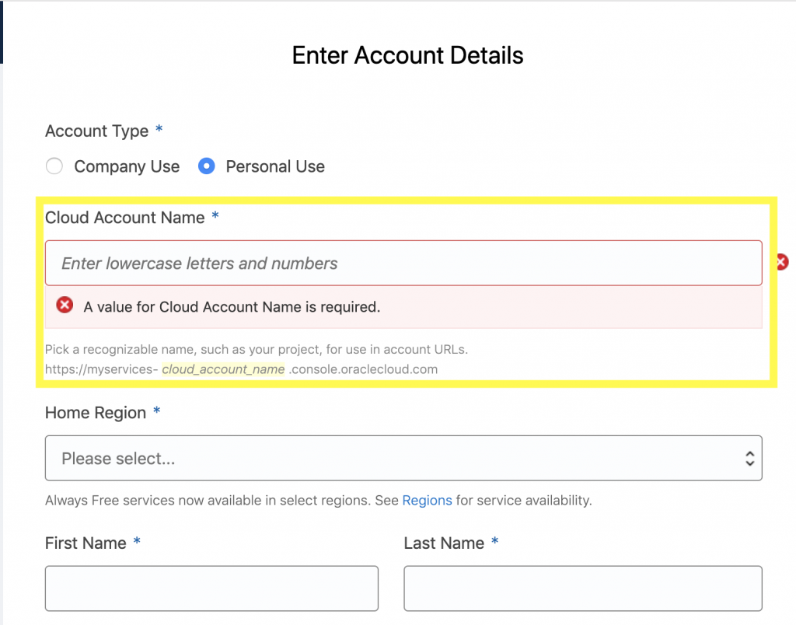Click the Cloud Account Name label
796x625 pixels.
click(x=125, y=218)
